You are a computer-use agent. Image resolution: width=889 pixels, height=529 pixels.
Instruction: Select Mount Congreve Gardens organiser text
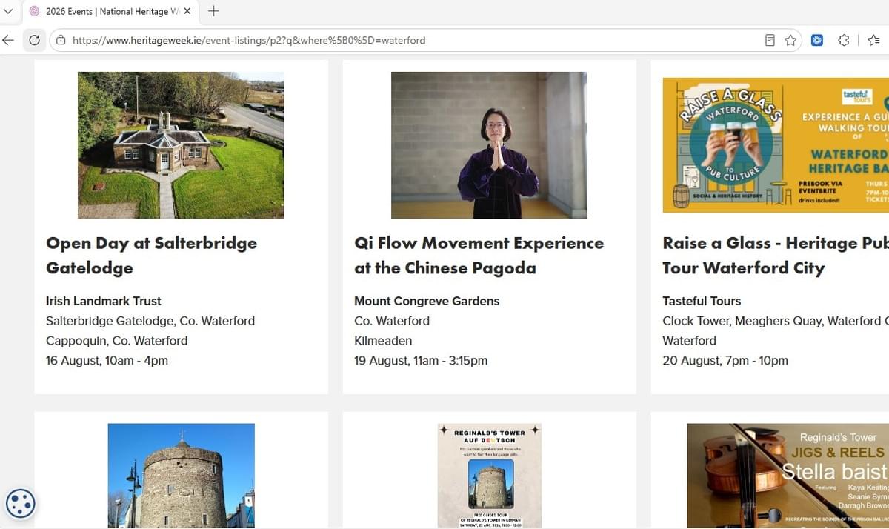pyautogui.click(x=427, y=301)
